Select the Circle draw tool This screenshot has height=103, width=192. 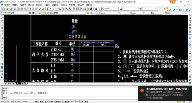(x=2, y=38)
